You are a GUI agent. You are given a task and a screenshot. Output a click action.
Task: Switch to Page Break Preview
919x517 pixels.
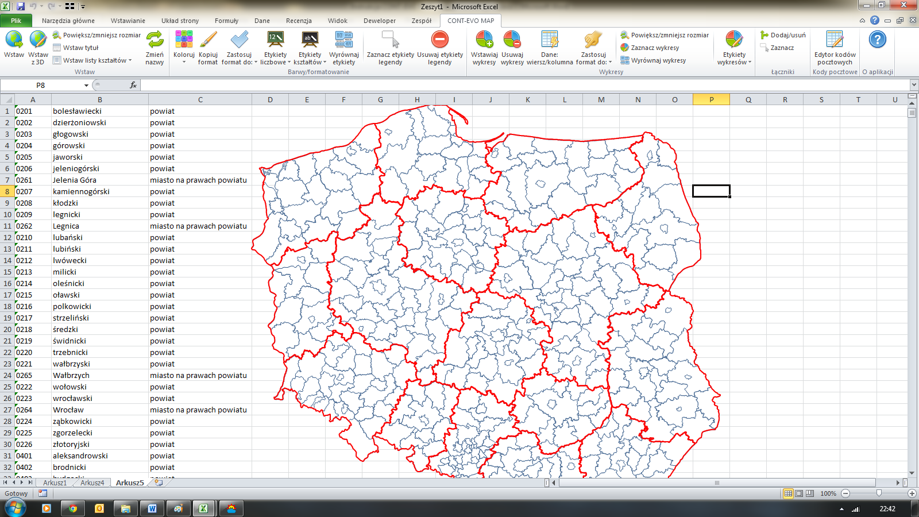(x=810, y=493)
